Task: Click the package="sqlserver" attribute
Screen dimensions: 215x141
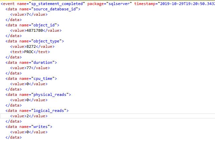Action: click(109, 4)
